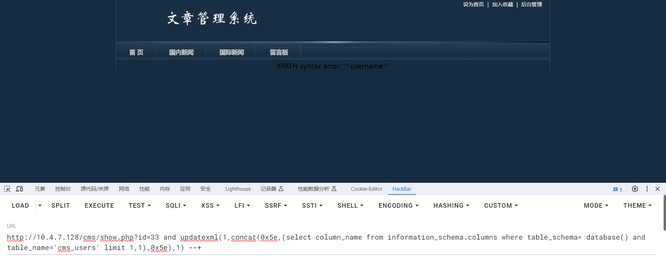This screenshot has height=259, width=666.
Task: Close the DevTools panel
Action: (x=657, y=189)
